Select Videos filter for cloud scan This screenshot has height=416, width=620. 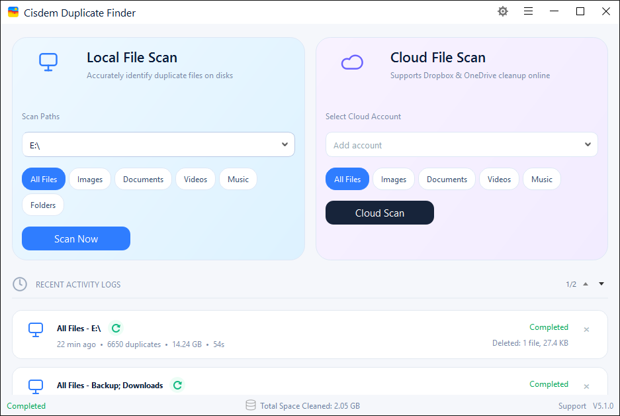[499, 179]
